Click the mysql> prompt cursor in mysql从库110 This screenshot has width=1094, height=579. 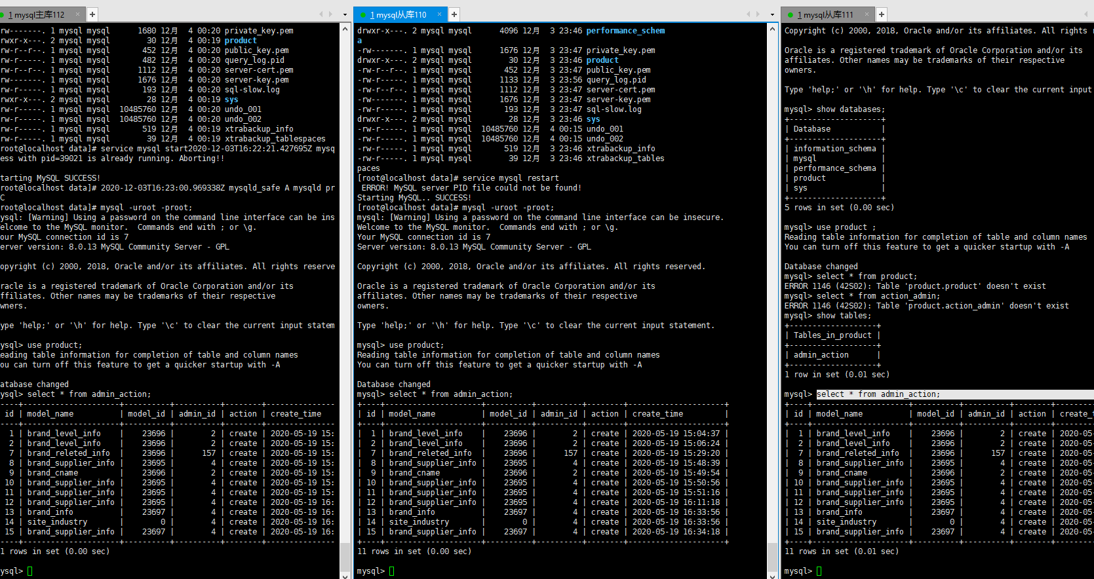tap(392, 571)
